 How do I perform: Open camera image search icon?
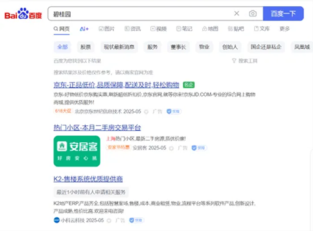(x=253, y=14)
